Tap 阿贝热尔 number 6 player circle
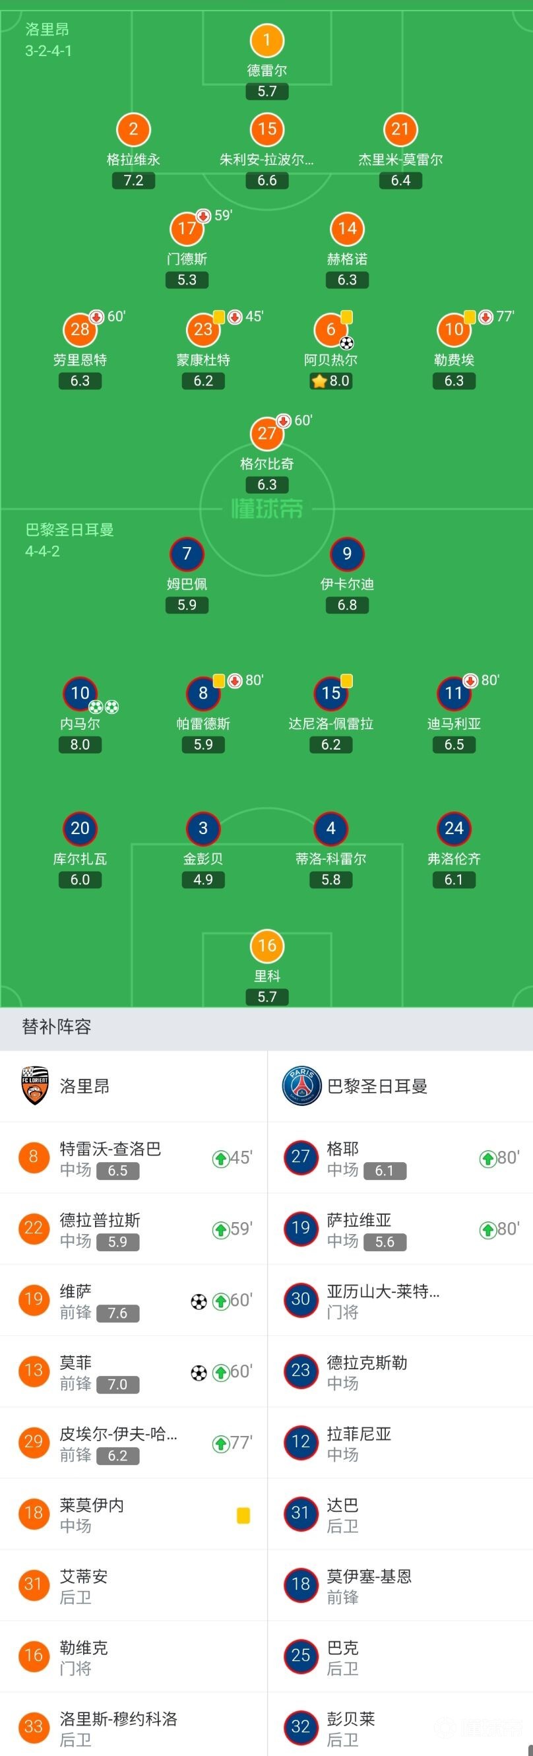 (x=330, y=329)
